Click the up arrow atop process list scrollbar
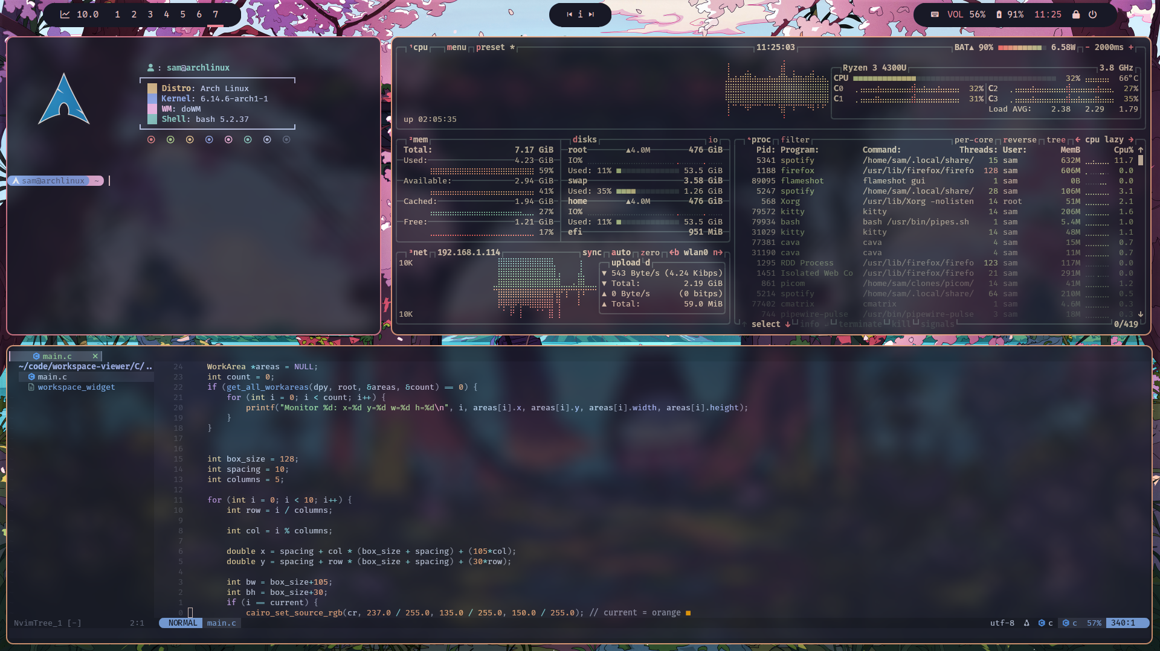This screenshot has width=1160, height=651. 1141,150
